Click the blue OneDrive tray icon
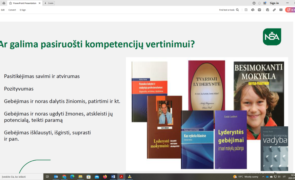 [x=267, y=177]
